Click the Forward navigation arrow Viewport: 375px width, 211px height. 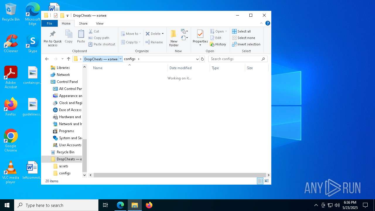(56, 59)
